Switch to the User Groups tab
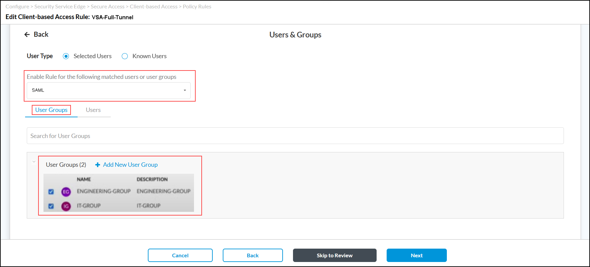This screenshot has height=267, width=590. (x=52, y=110)
